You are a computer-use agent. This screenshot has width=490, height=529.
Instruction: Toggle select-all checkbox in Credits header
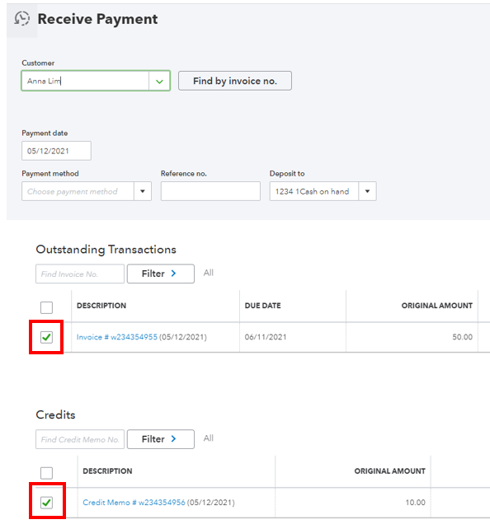[46, 473]
